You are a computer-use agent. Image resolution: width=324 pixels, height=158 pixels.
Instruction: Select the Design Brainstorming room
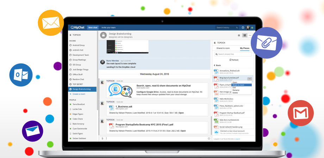[x=82, y=89]
